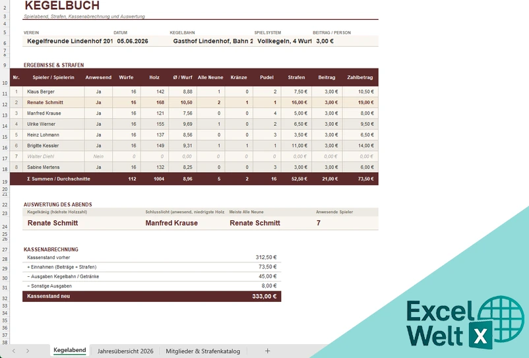Click the KEGELBUCH title cell
The height and width of the screenshot is (358, 529).
[x=62, y=5]
